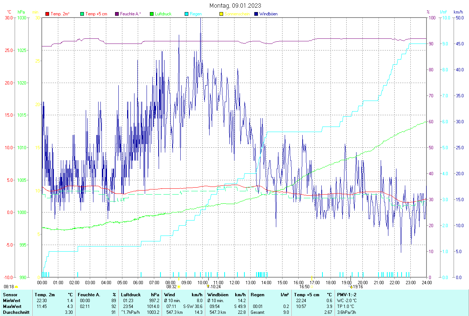Screen dimensions: 469x316
Task: Click the l/m² axis unit label at top
Action: coord(443,12)
